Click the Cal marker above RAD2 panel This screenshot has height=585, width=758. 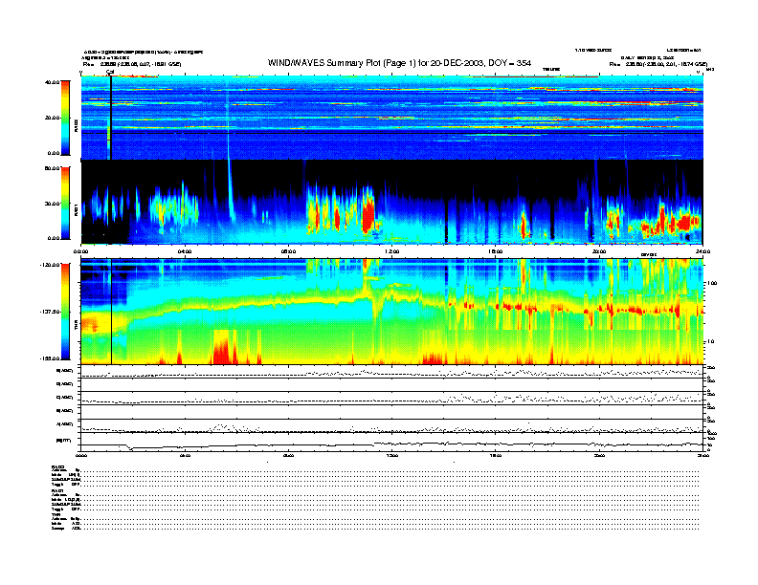pyautogui.click(x=110, y=72)
